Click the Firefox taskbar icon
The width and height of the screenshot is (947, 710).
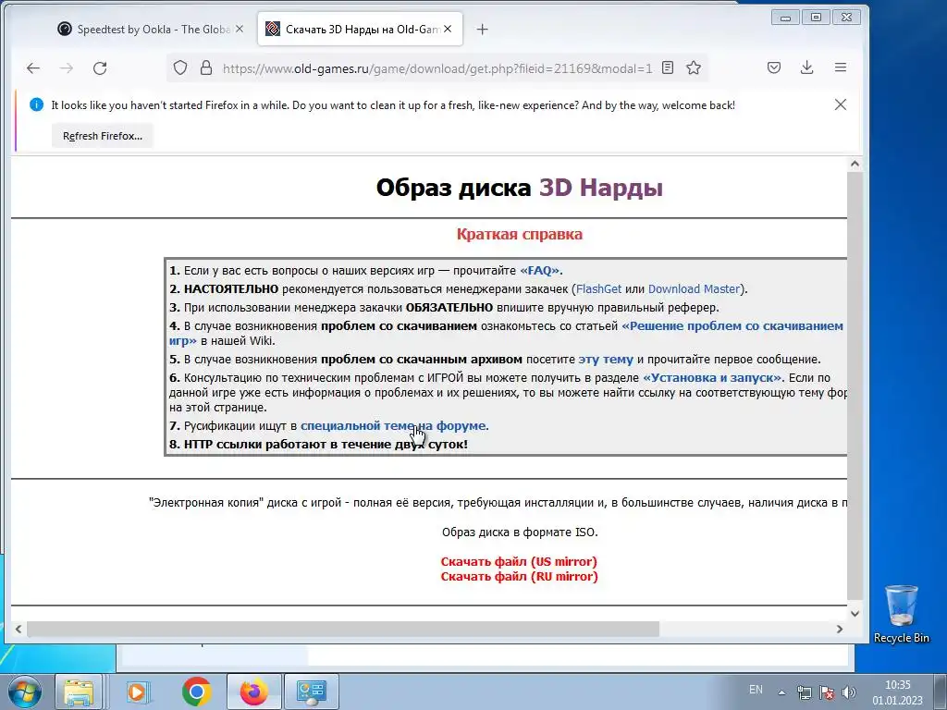tap(254, 692)
